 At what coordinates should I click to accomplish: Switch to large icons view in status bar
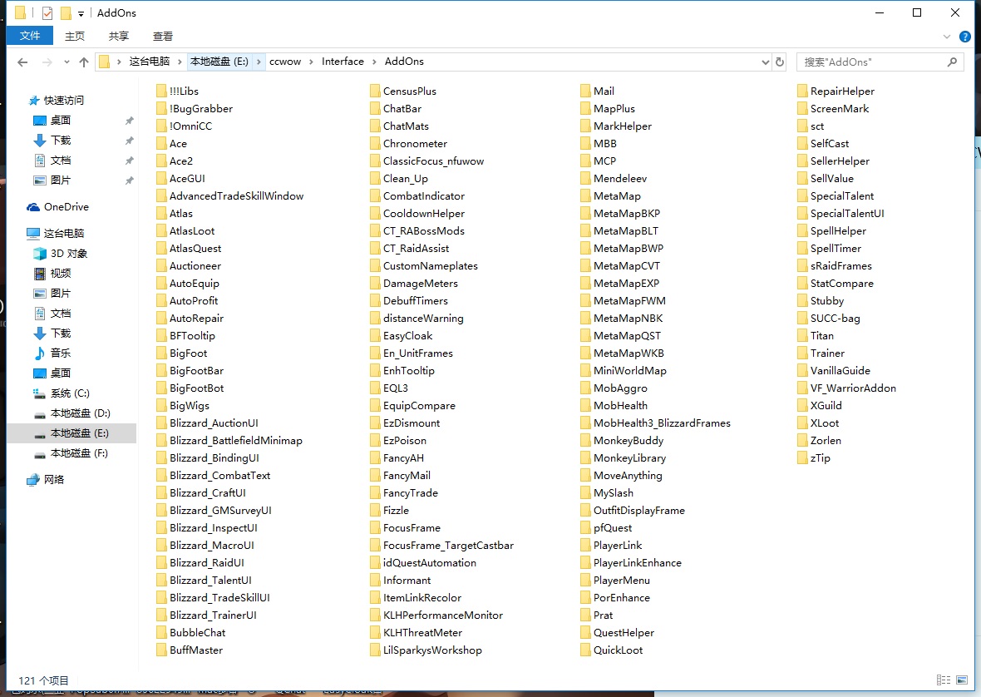coord(961,680)
